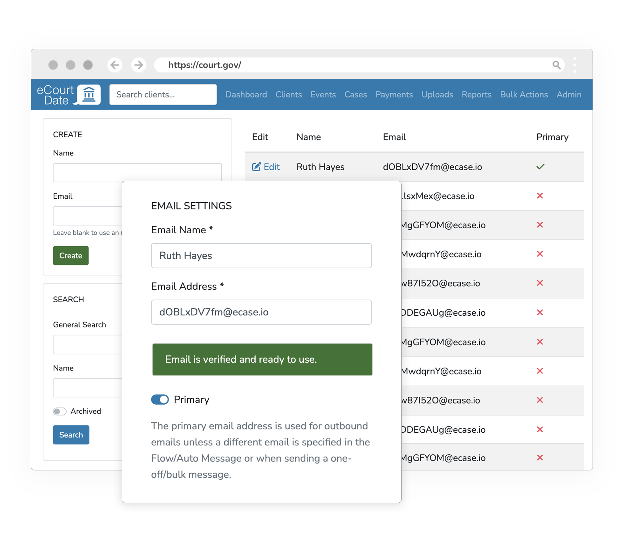Click the Email Address field in Email Settings
This screenshot has height=549, width=621.
coord(261,312)
